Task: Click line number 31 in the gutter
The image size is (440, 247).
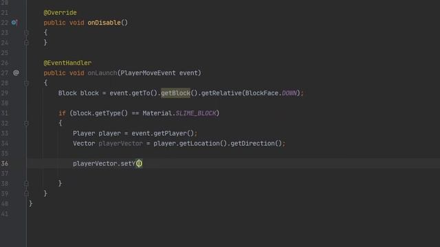Action: (x=5, y=113)
